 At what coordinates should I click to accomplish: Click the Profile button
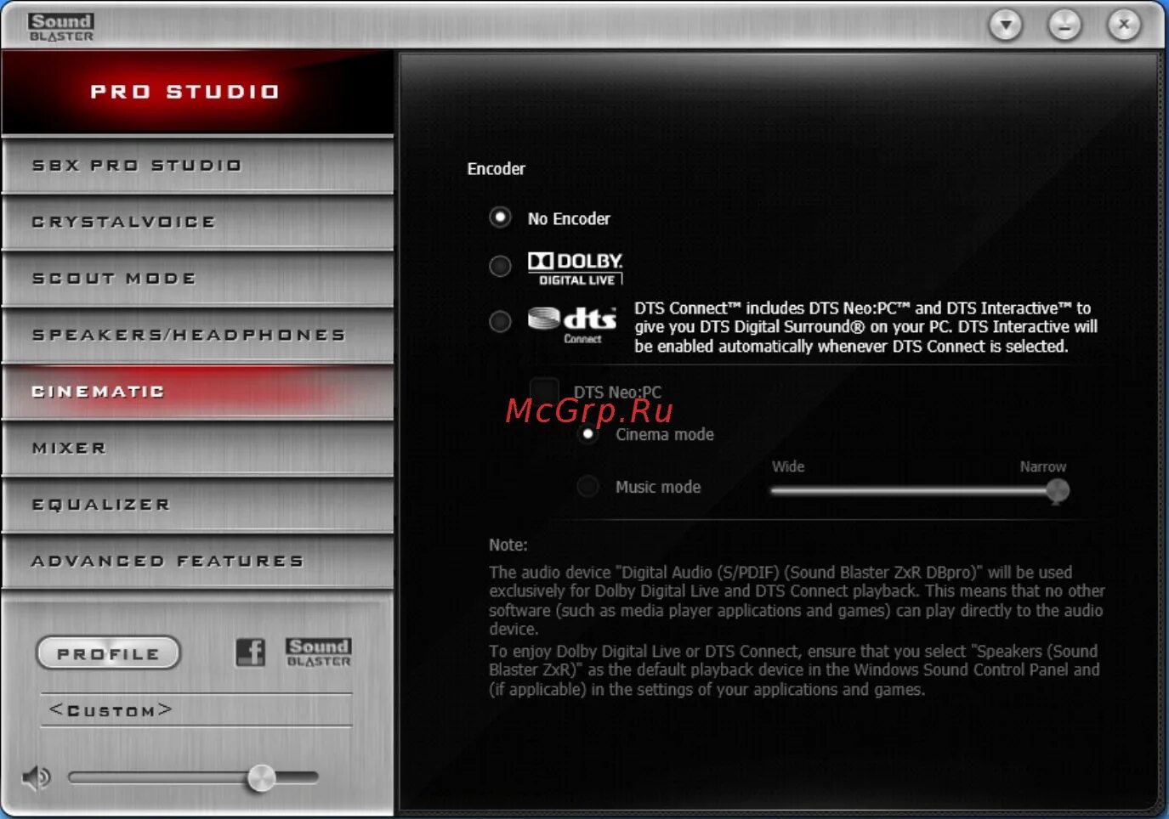(x=108, y=653)
